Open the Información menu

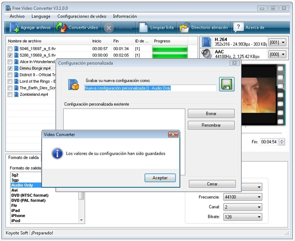[125, 16]
